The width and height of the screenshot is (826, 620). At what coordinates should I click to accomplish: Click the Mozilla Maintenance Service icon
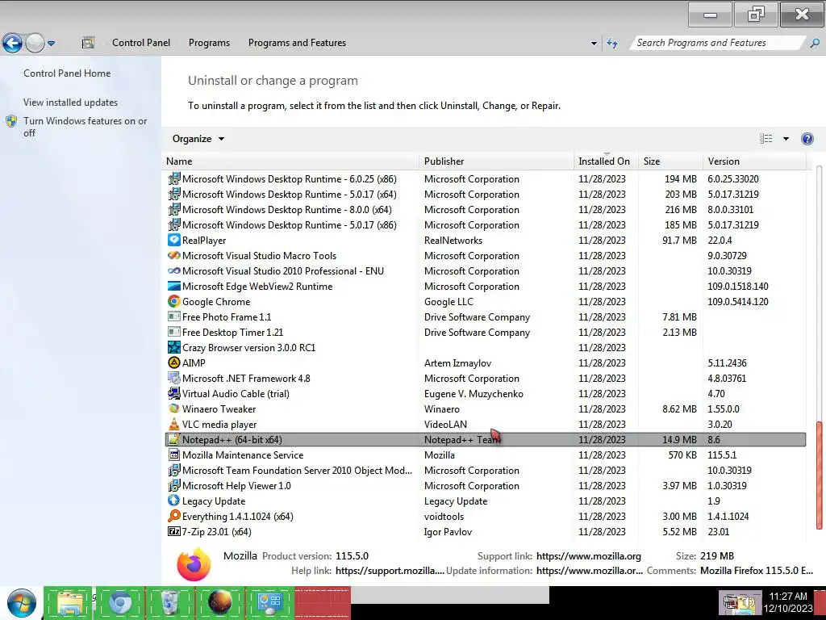pos(174,455)
